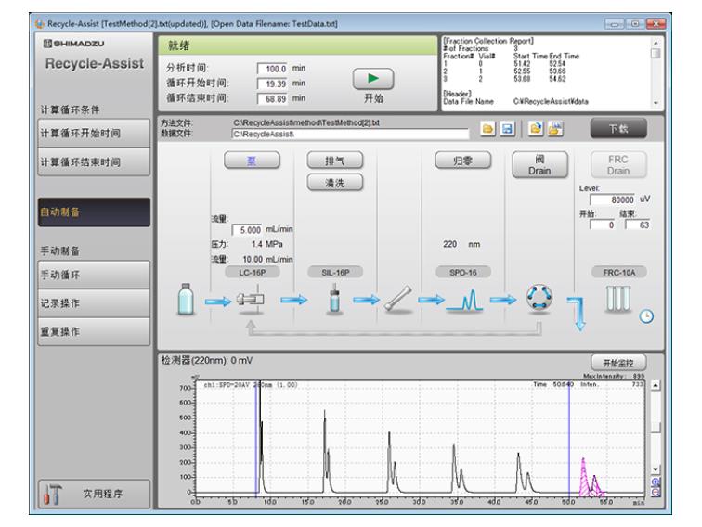702x527 pixels.
Task: Click the green play start button
Action: [370, 79]
